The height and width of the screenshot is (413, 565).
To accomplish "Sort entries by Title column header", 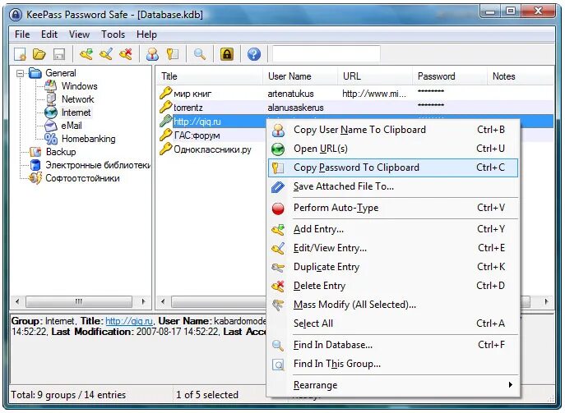I will [210, 76].
